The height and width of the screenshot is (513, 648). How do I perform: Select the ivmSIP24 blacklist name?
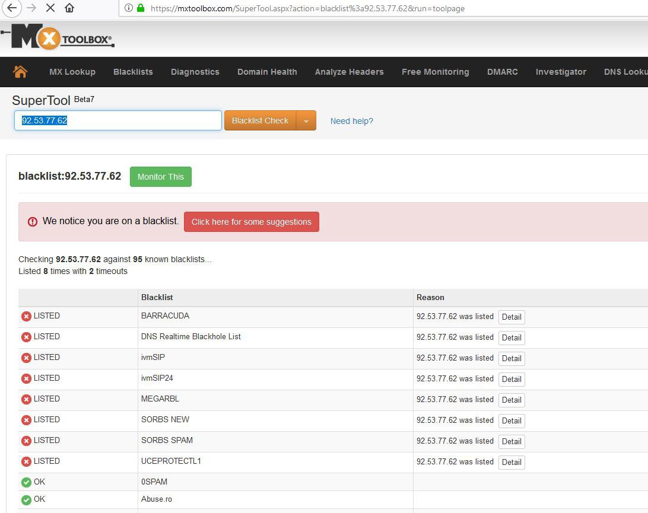pyautogui.click(x=157, y=378)
